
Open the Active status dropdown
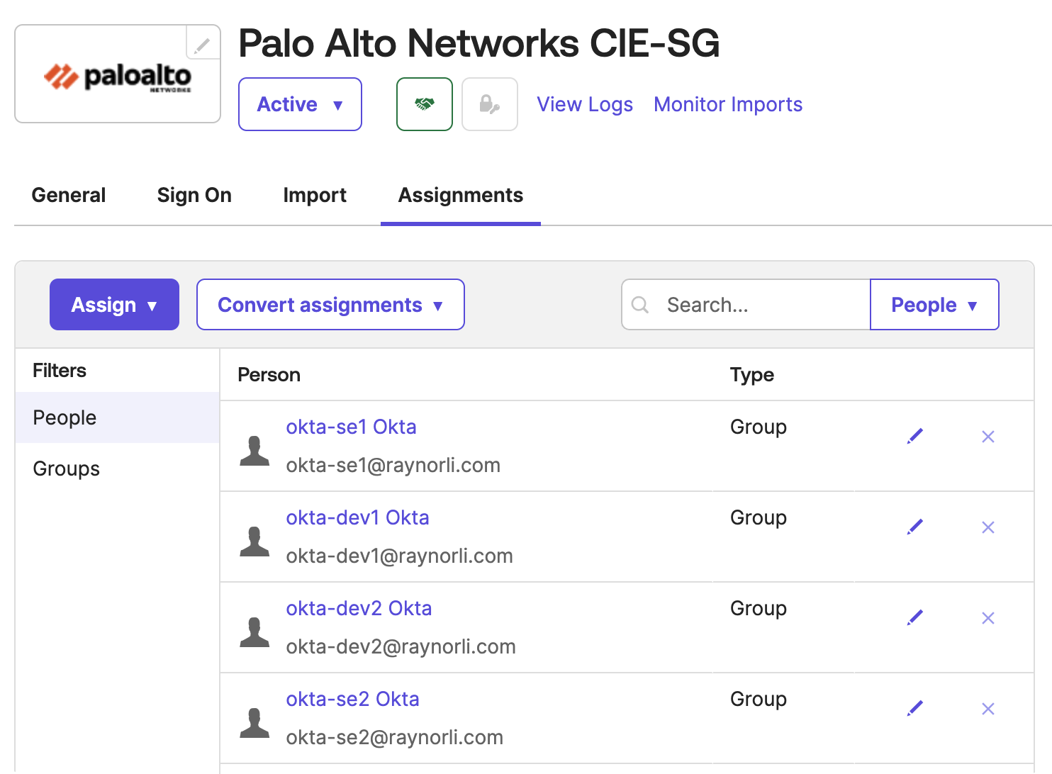coord(300,104)
